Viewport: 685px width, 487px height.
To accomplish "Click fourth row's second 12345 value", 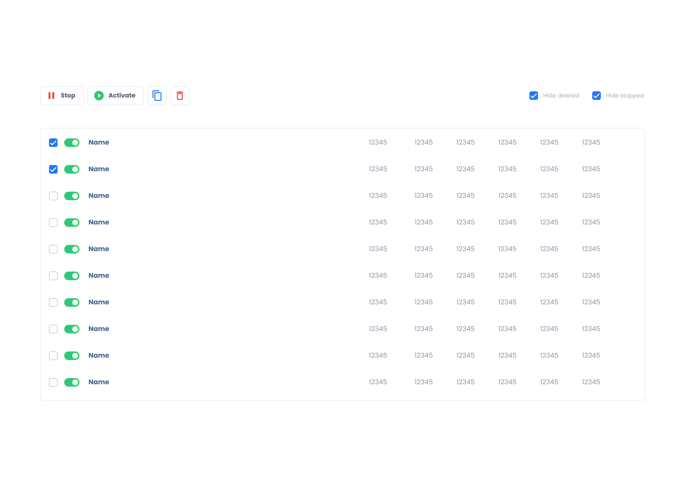I will (423, 222).
